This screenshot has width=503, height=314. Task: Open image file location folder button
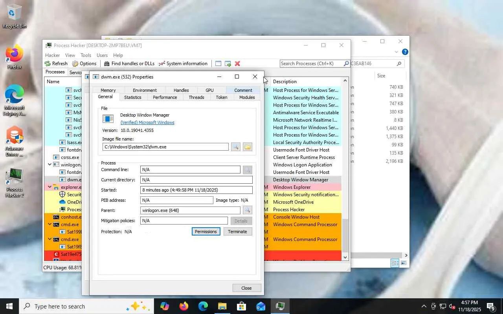point(247,147)
